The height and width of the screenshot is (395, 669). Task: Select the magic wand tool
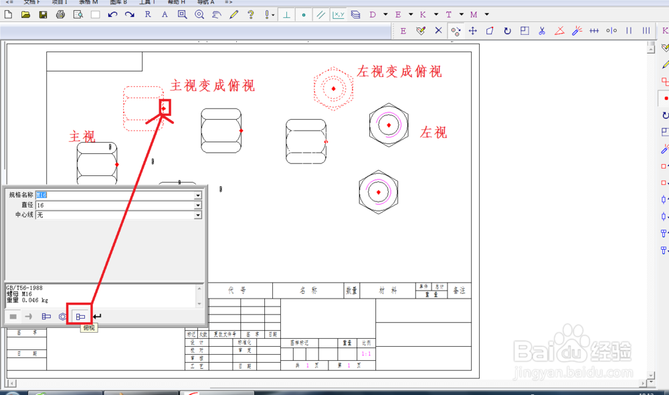click(577, 31)
